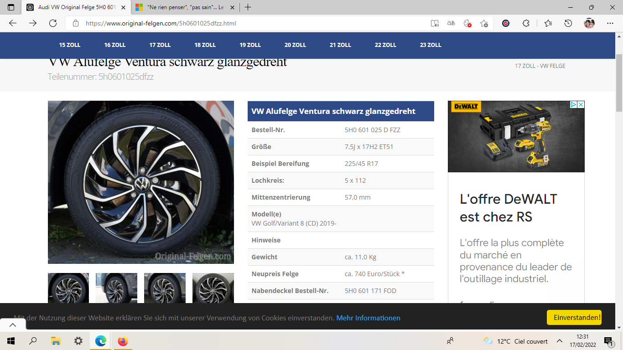Select the 20 ZOLL menu item
This screenshot has width=623, height=350.
[296, 45]
